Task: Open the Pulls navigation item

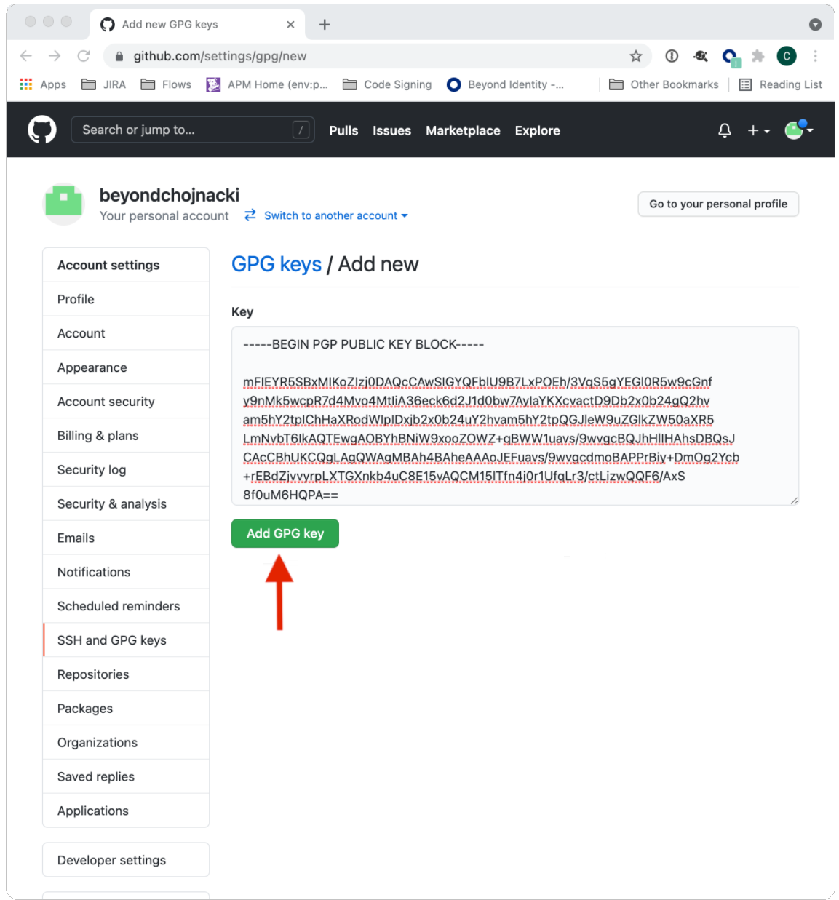Action: (x=343, y=131)
